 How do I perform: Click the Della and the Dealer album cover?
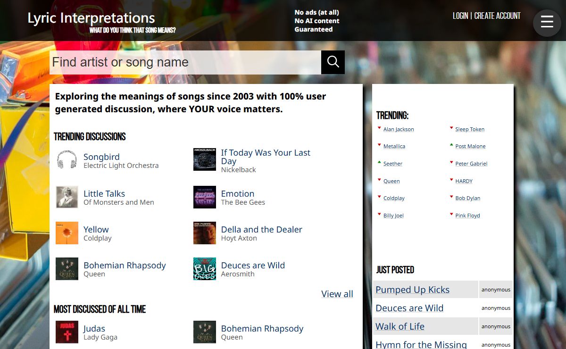pos(205,233)
